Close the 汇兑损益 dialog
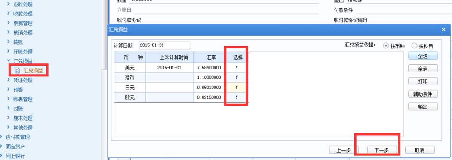The image size is (452, 160). pyautogui.click(x=443, y=29)
